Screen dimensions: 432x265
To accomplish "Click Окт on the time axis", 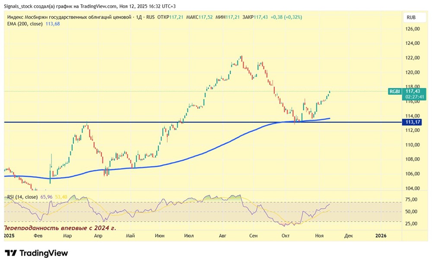I will (x=285, y=236).
